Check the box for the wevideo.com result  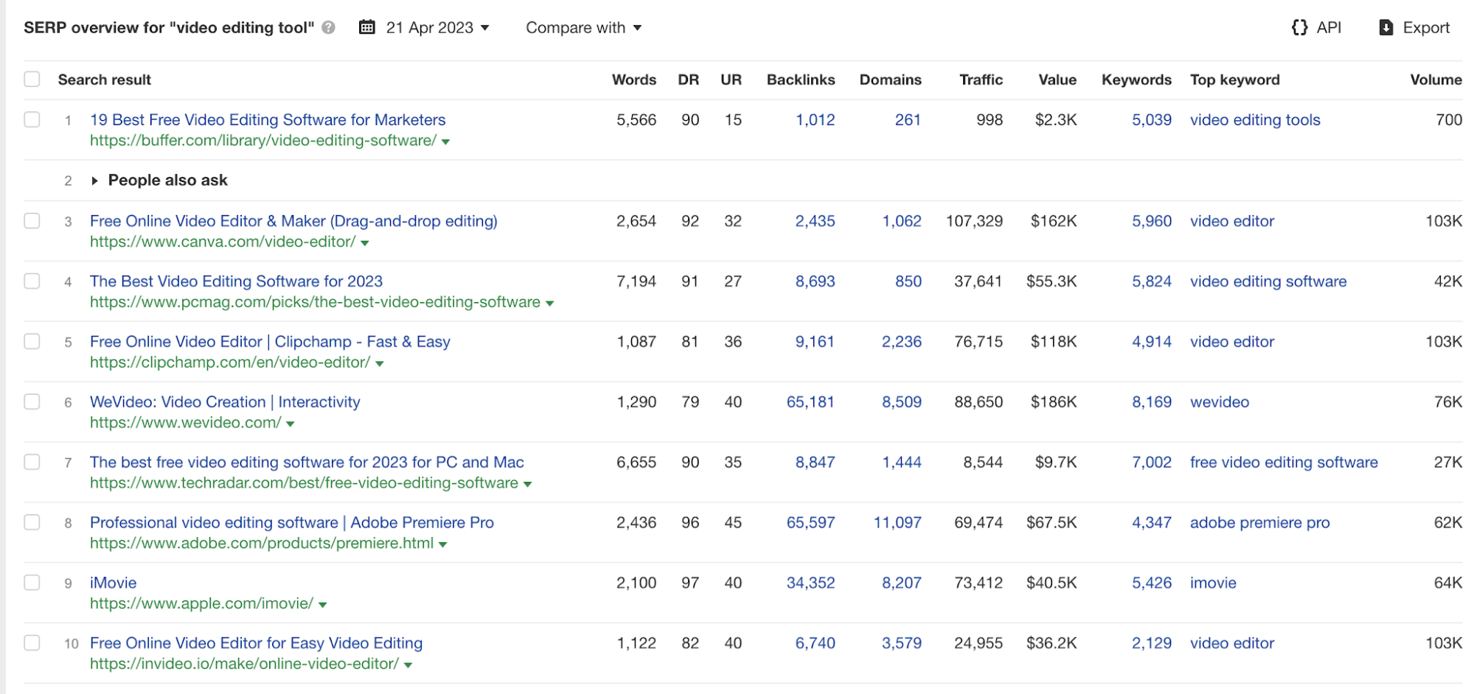[32, 402]
